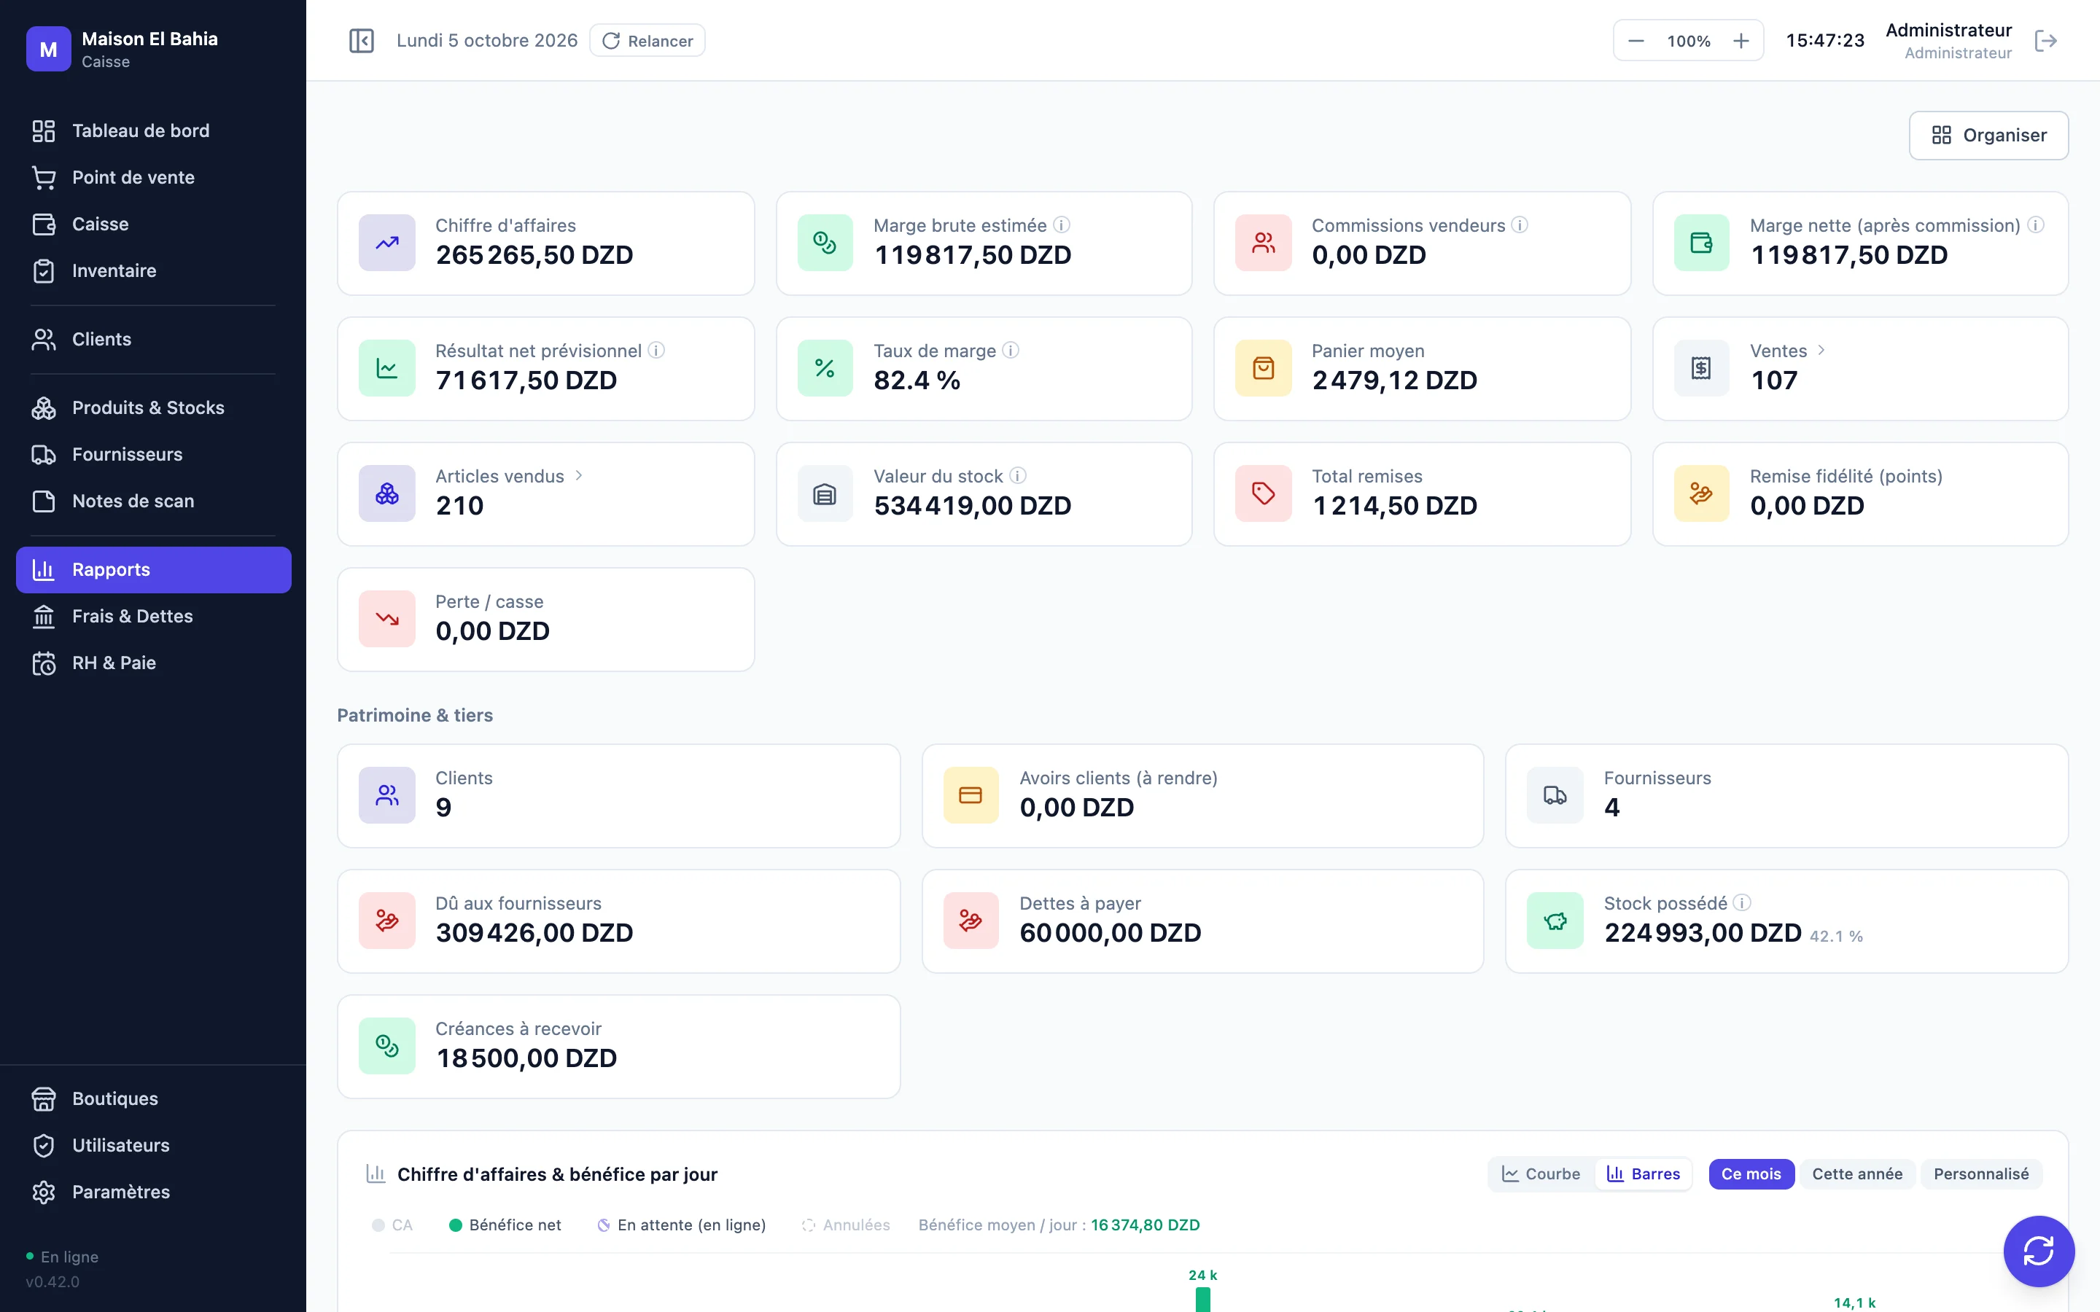Click info icon beside Marge brute estimée
Screen dimensions: 2100x1312
pos(1061,224)
